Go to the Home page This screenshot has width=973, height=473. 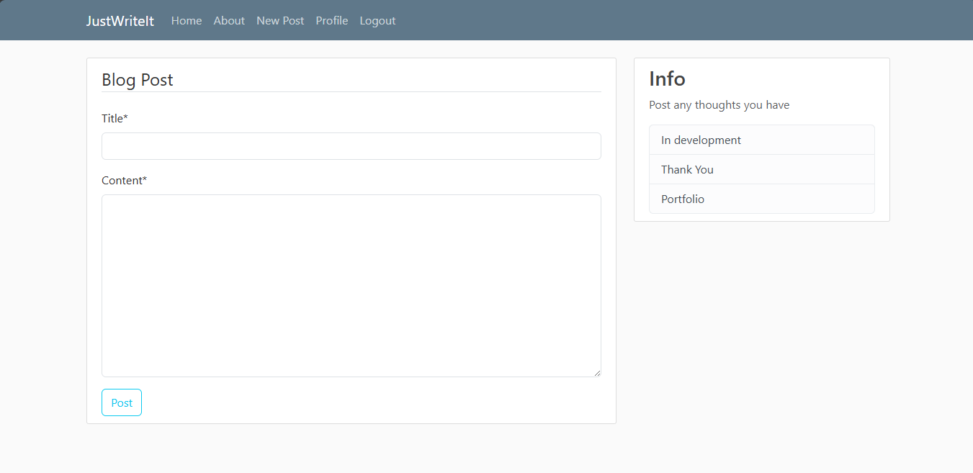(187, 21)
